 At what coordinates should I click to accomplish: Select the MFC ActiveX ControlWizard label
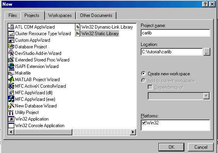pos(41,86)
